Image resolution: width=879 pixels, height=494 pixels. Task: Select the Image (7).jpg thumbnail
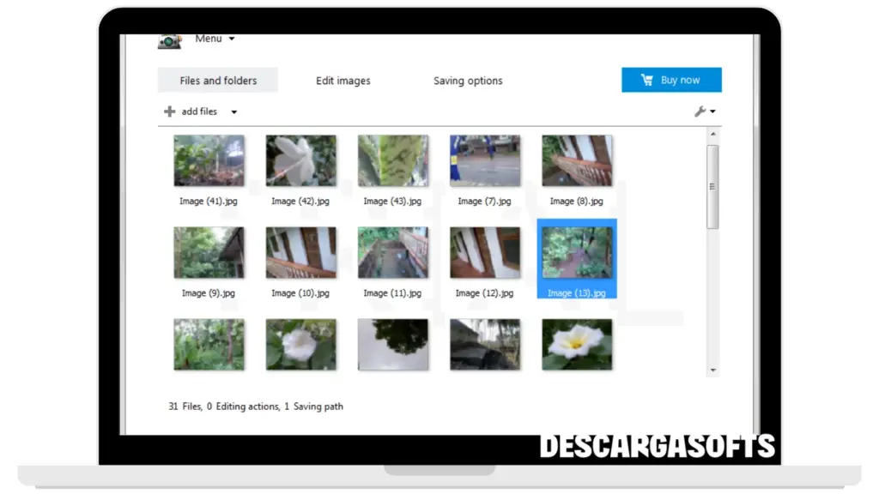pyautogui.click(x=484, y=160)
